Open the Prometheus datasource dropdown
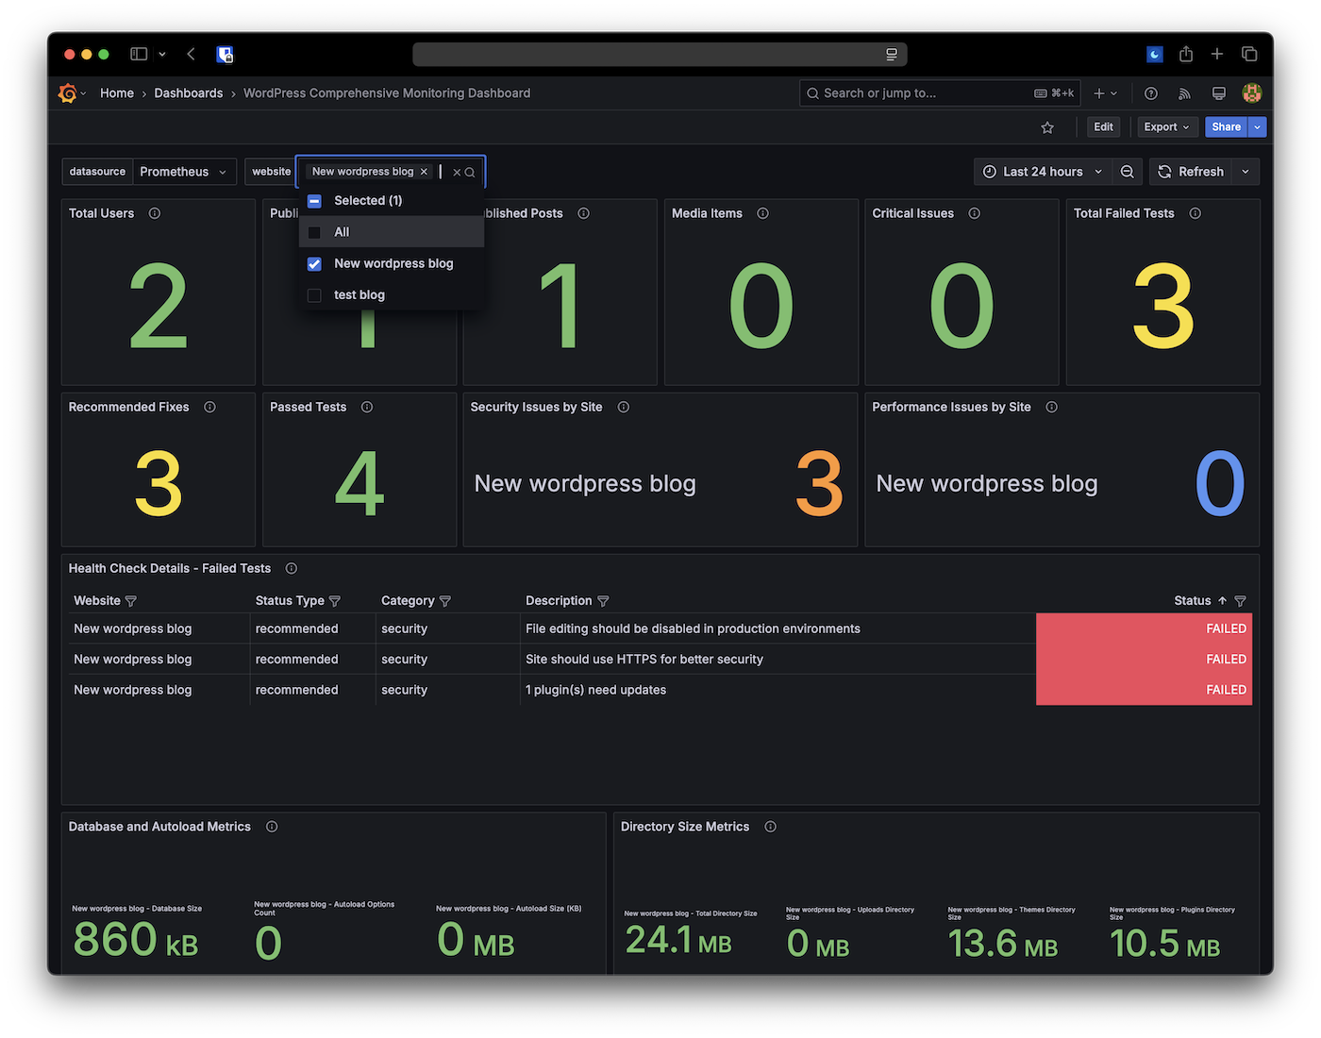 pos(184,171)
